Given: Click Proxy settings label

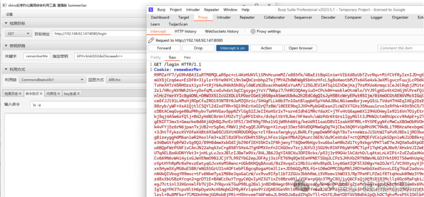Looking at the screenshot, I should 268,31.
